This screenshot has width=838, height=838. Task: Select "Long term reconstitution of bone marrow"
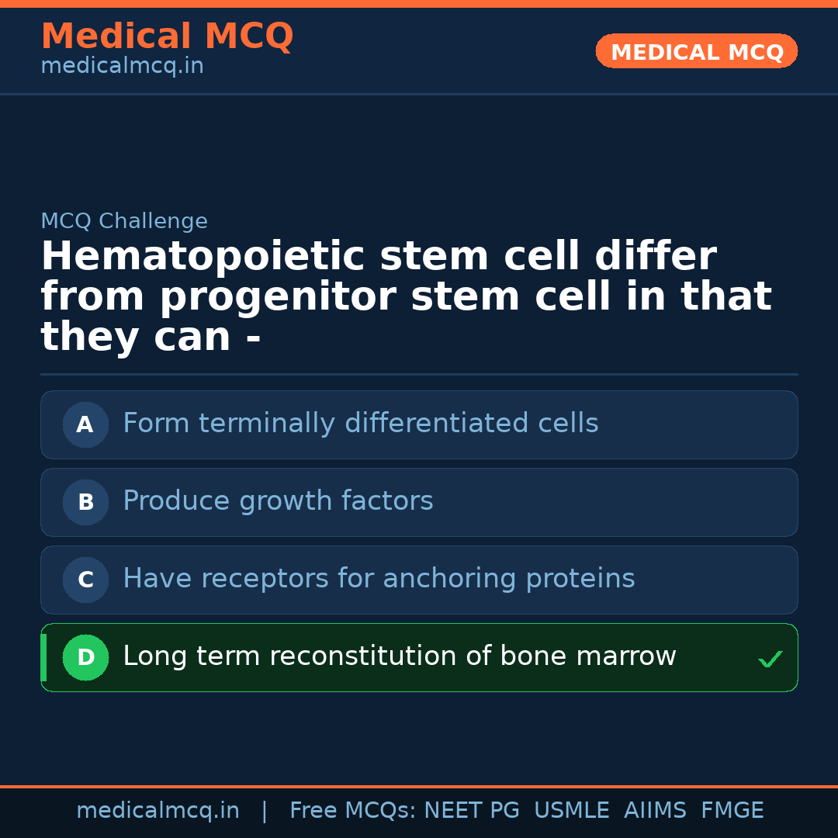pyautogui.click(x=399, y=656)
